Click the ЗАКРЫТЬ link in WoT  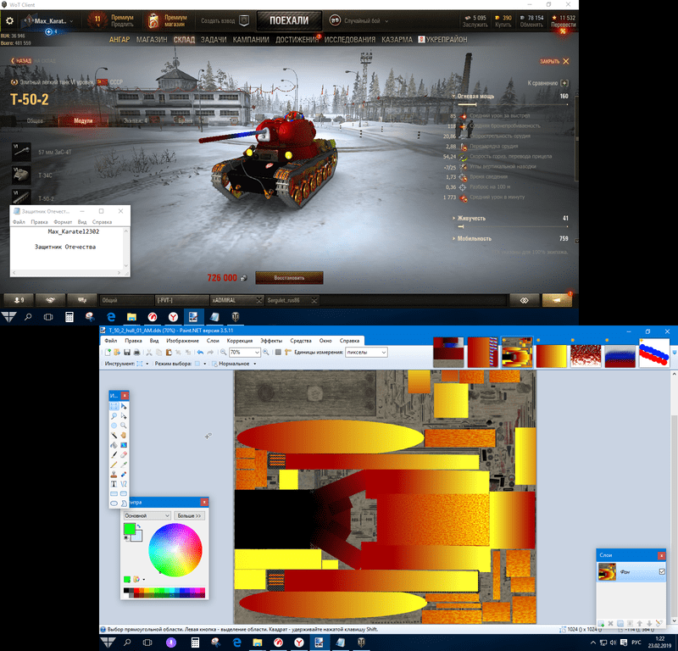554,61
